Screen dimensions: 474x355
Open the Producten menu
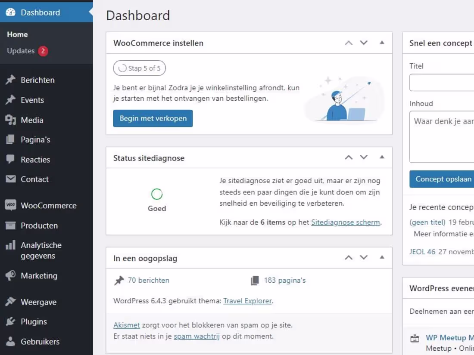point(46,225)
